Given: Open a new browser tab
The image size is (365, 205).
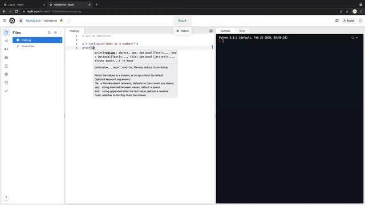Looking at the screenshot, I should (x=96, y=5).
